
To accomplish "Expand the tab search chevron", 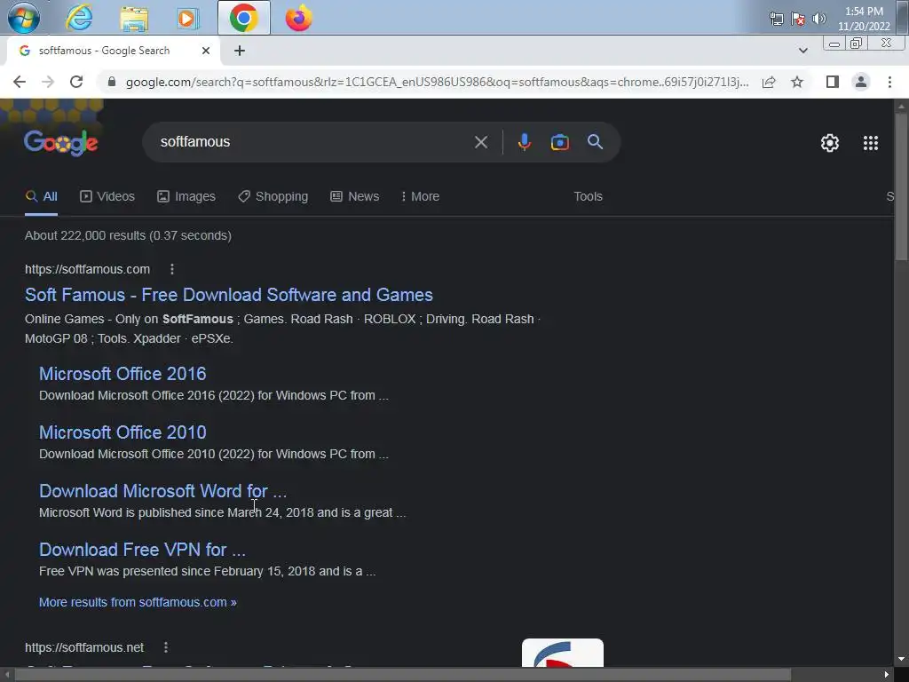I will pos(802,51).
